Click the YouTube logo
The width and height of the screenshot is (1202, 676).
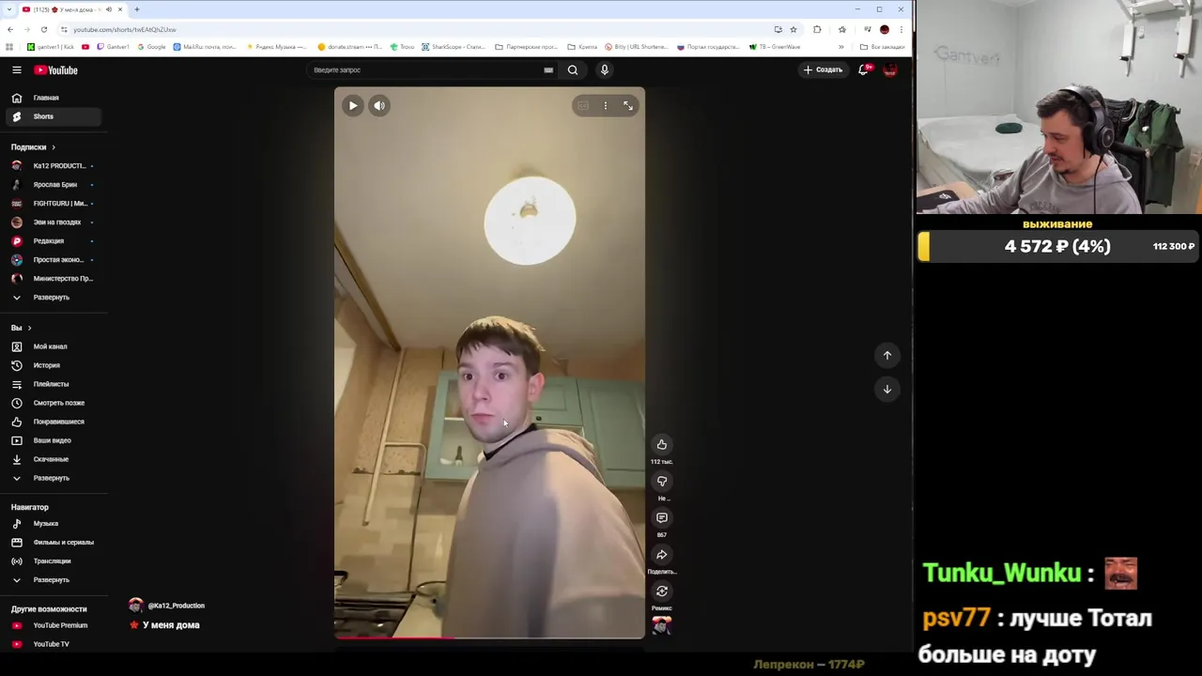click(56, 69)
